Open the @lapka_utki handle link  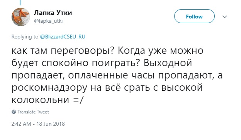48,21
